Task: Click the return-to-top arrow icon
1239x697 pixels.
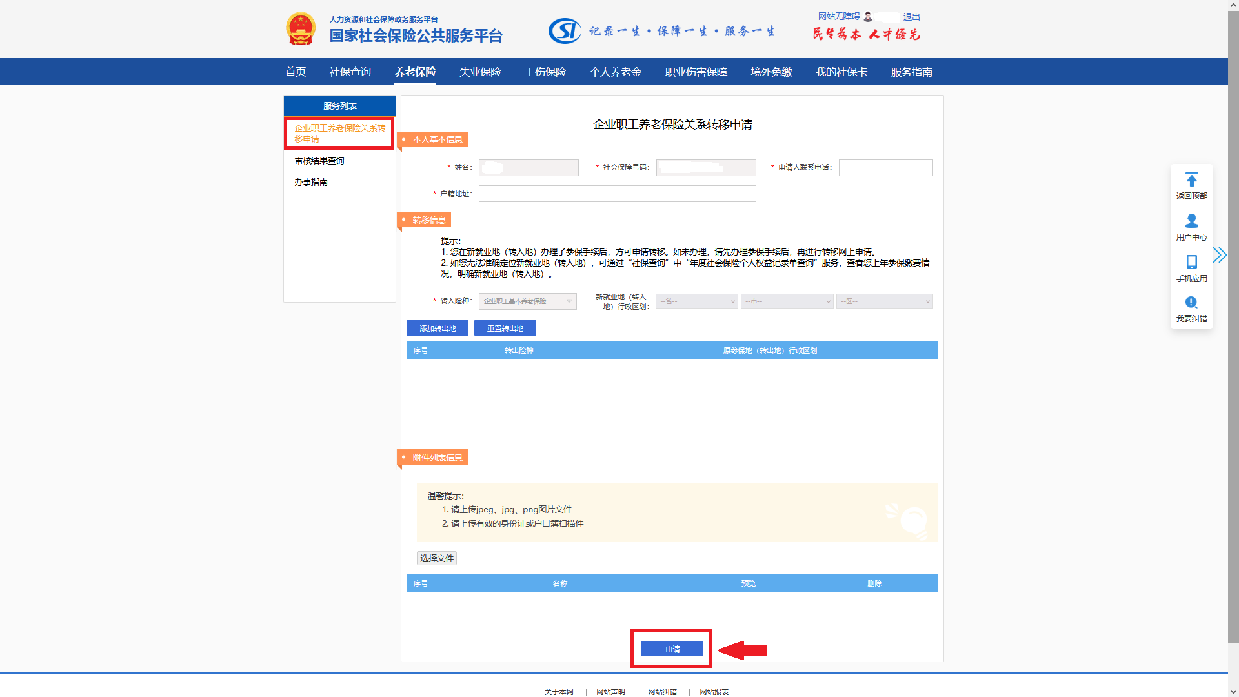Action: [x=1191, y=180]
